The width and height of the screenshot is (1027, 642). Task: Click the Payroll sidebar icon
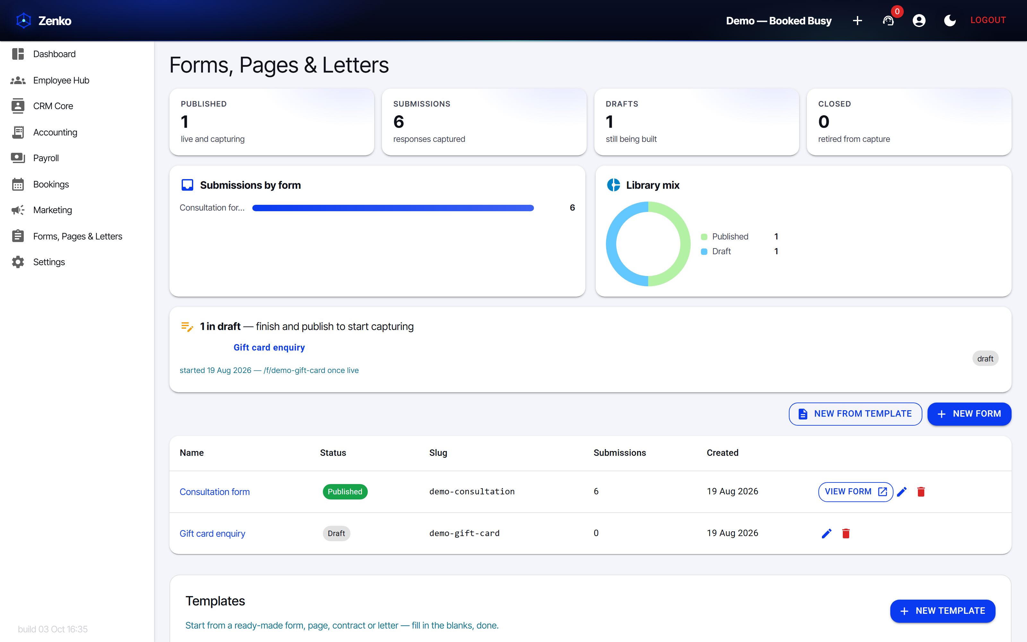(x=18, y=158)
